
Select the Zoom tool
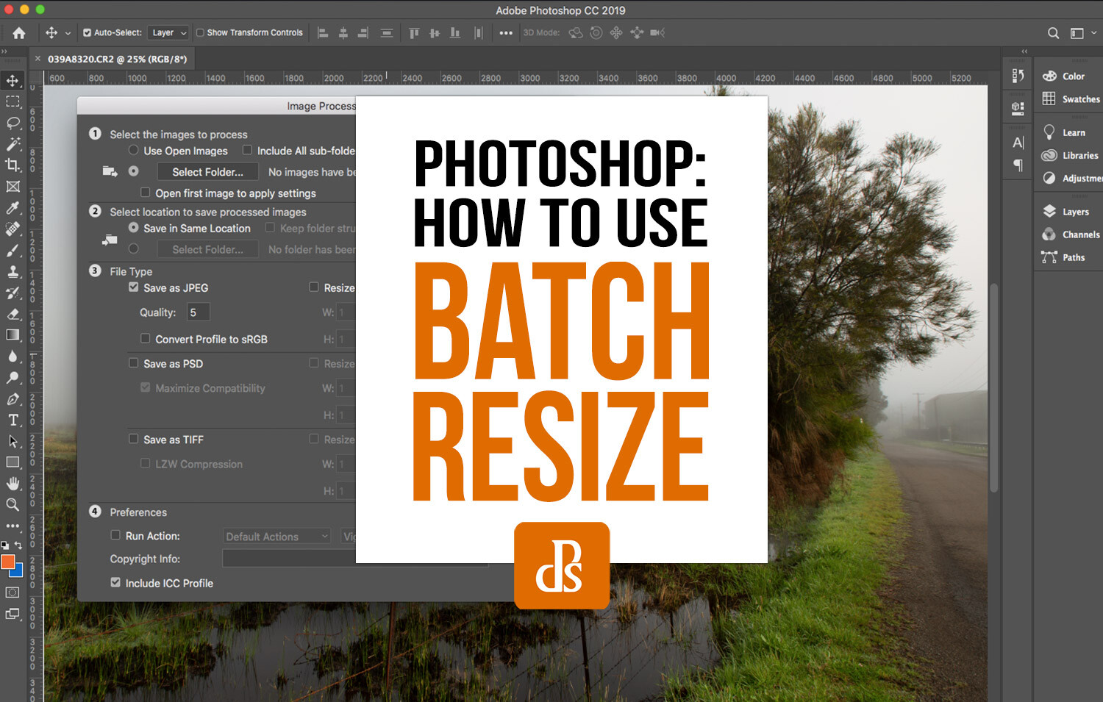click(13, 505)
